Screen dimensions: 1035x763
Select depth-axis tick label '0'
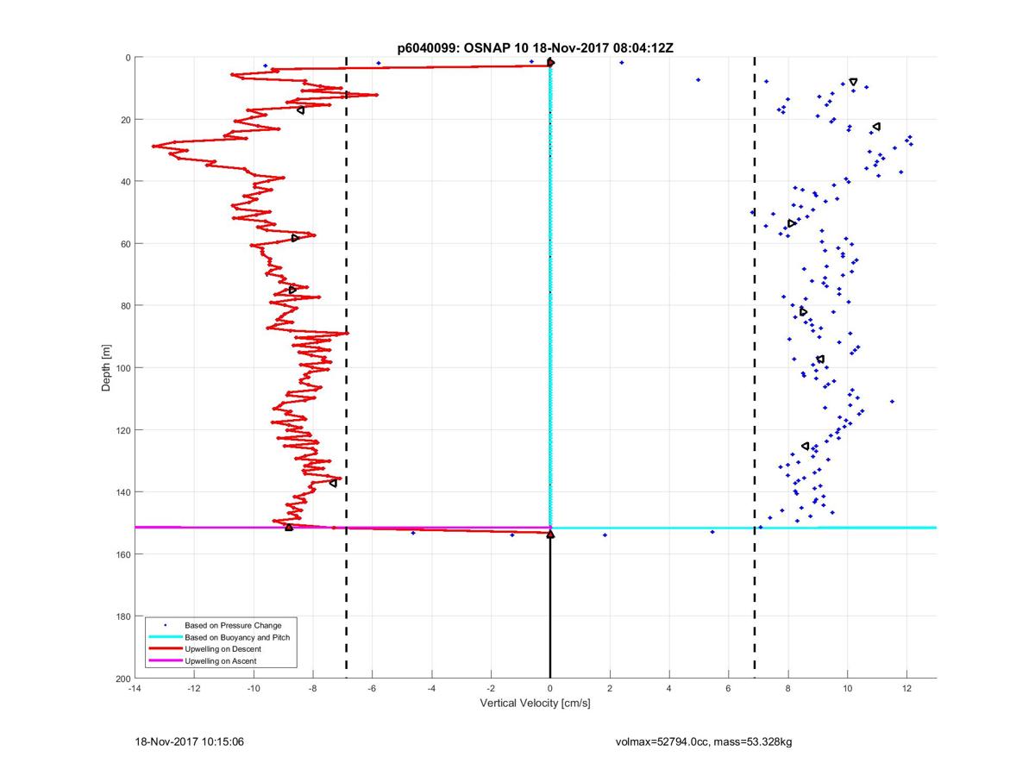pyautogui.click(x=128, y=58)
